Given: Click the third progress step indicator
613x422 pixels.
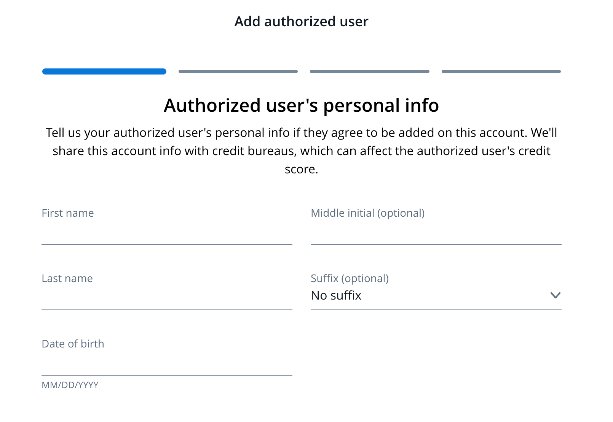Looking at the screenshot, I should 369,71.
